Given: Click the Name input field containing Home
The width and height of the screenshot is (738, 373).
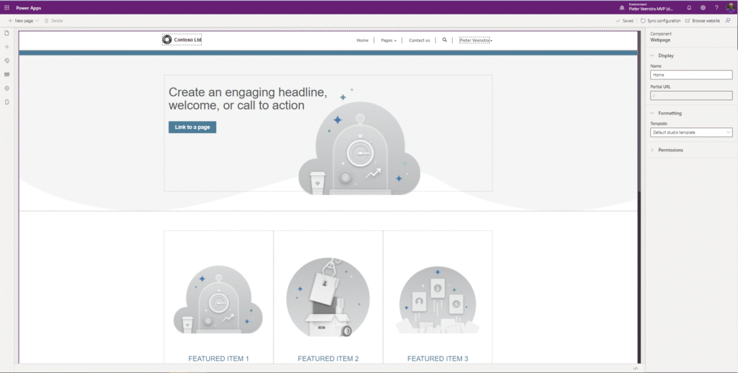Looking at the screenshot, I should pos(691,75).
